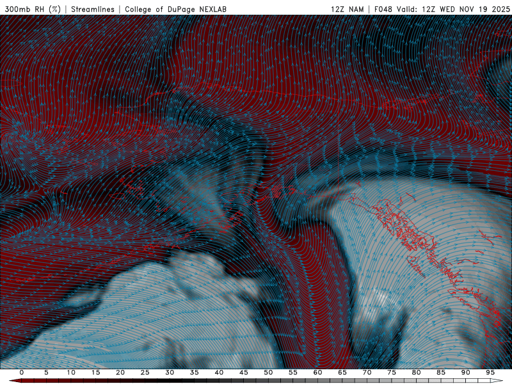Screen dimensions: 512x384
Task: Click the '20' color scale label
Action: click(x=120, y=372)
